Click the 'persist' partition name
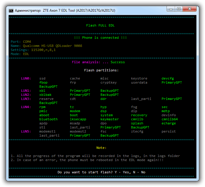 point(169,131)
